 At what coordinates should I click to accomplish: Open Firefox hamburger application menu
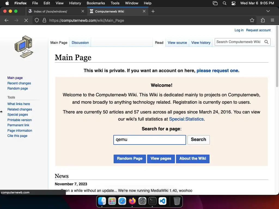tap(272, 20)
